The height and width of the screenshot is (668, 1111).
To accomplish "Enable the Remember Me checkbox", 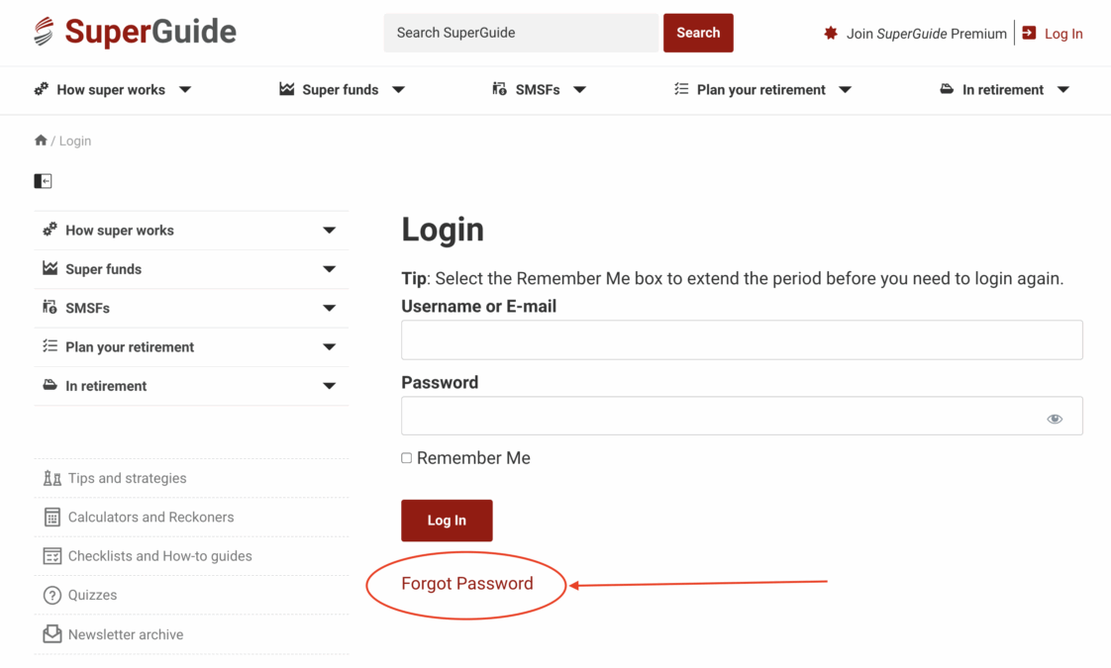I will point(407,458).
